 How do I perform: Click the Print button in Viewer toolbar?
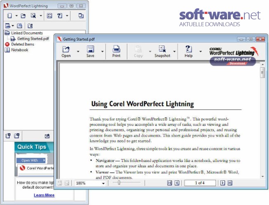[x=116, y=52]
